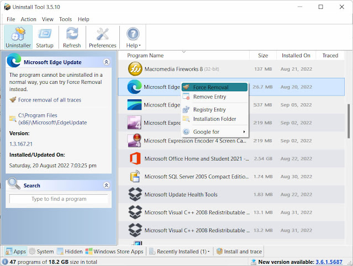Select the 537 MB Microsoft Edge entry icon
This screenshot has height=266, width=353.
tap(134, 105)
